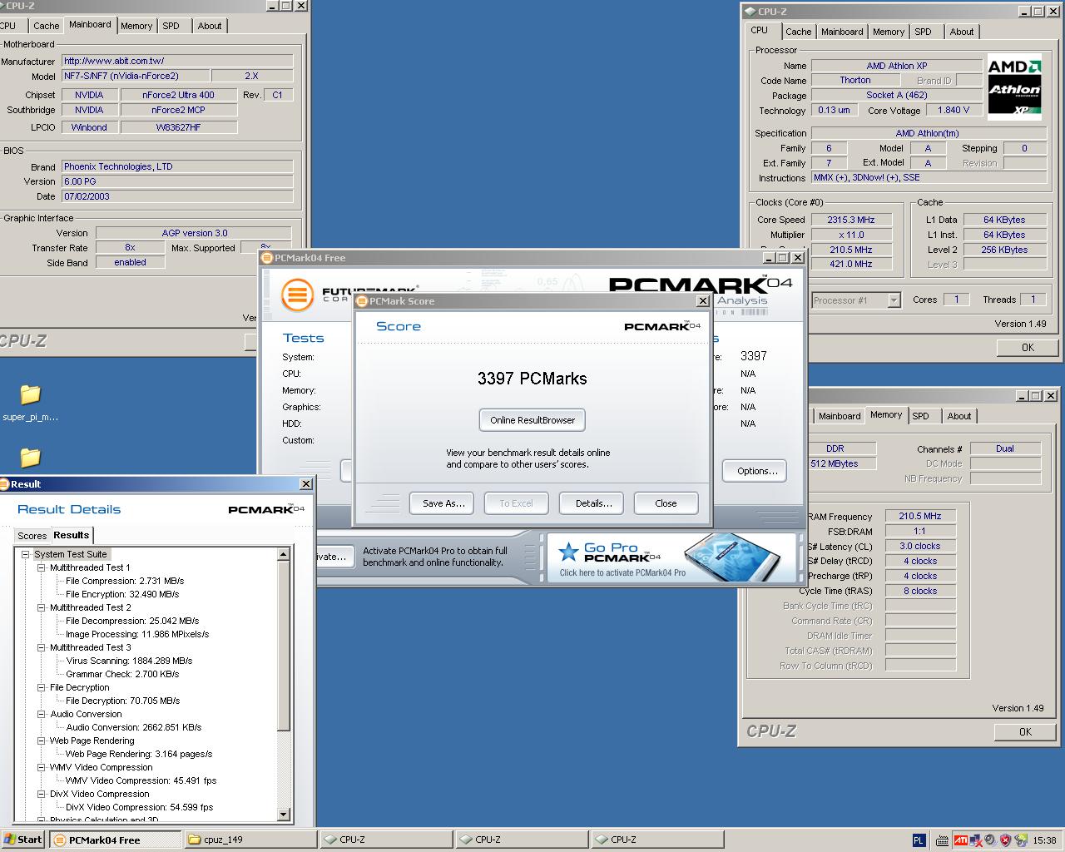Screen dimensions: 1065x852
Task: Click the shield tray icon
Action: (1005, 840)
